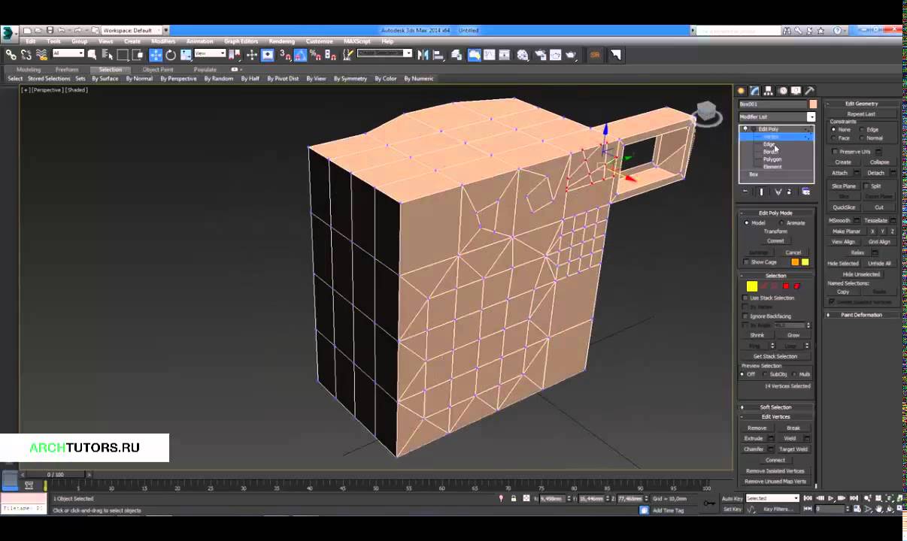Open the Graph Editors menu
Image resolution: width=907 pixels, height=541 pixels.
(241, 41)
